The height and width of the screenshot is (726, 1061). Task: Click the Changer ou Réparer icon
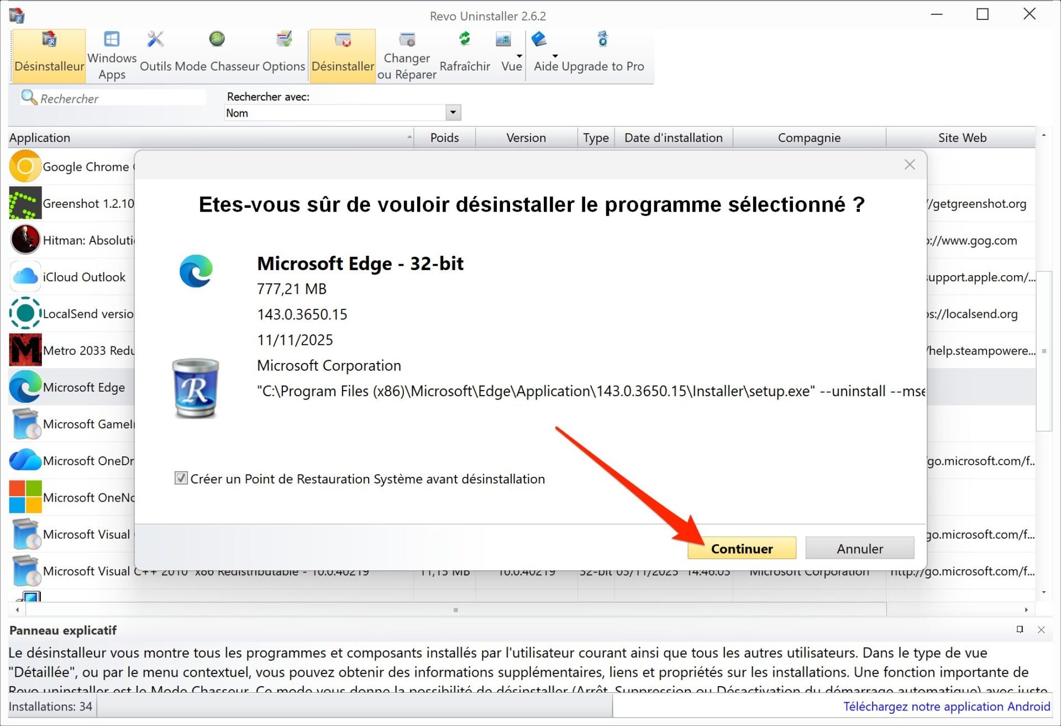[406, 40]
